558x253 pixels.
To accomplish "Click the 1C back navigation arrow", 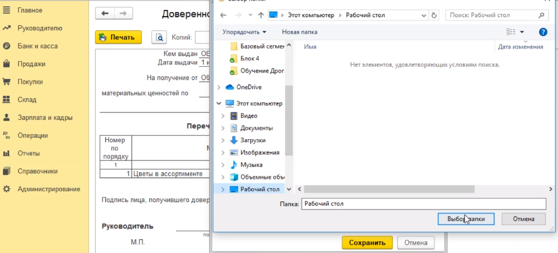I will click(x=104, y=13).
